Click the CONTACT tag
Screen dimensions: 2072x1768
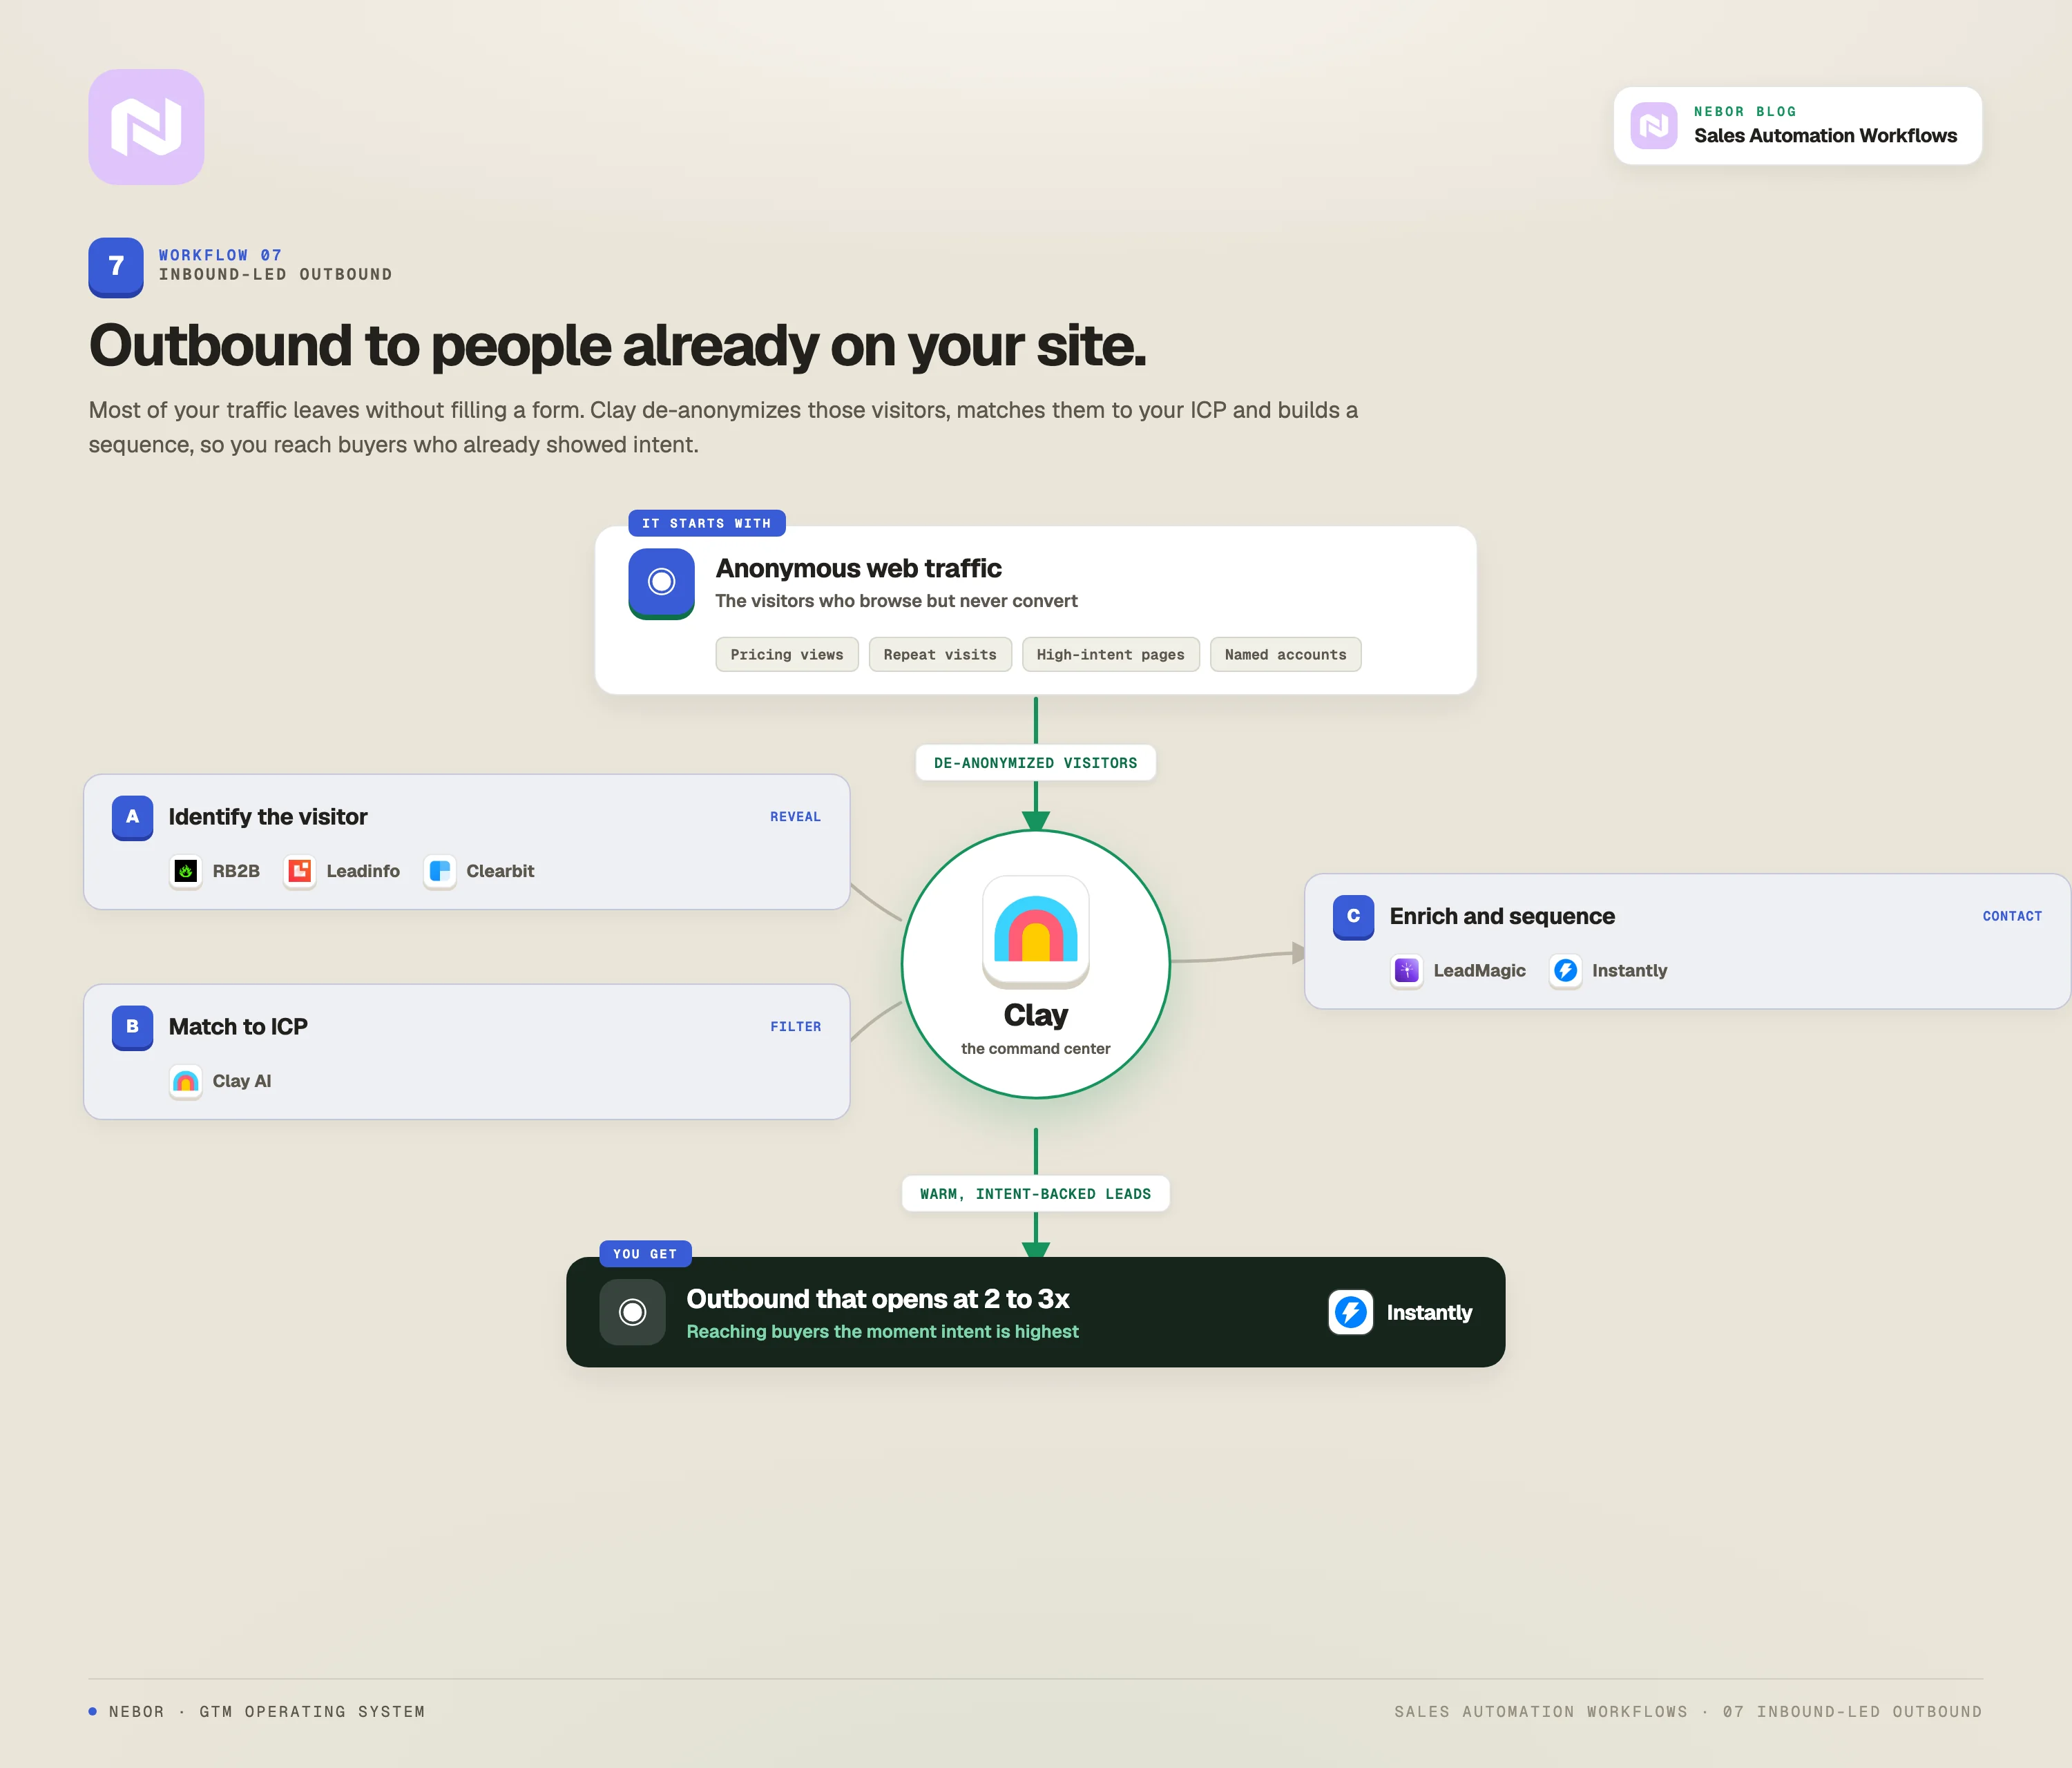pos(2012,916)
